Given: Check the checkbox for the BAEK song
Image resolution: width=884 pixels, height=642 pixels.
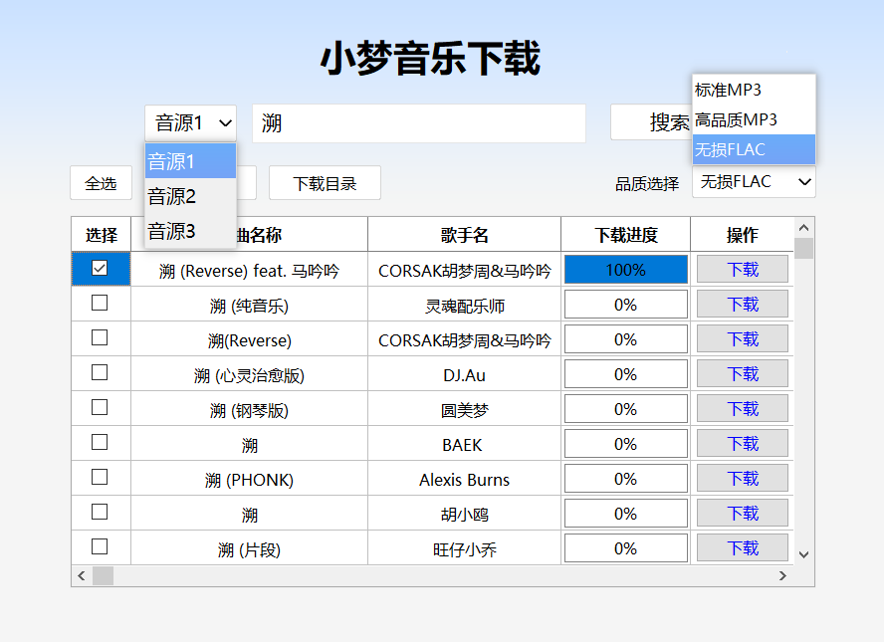Looking at the screenshot, I should coord(100,443).
